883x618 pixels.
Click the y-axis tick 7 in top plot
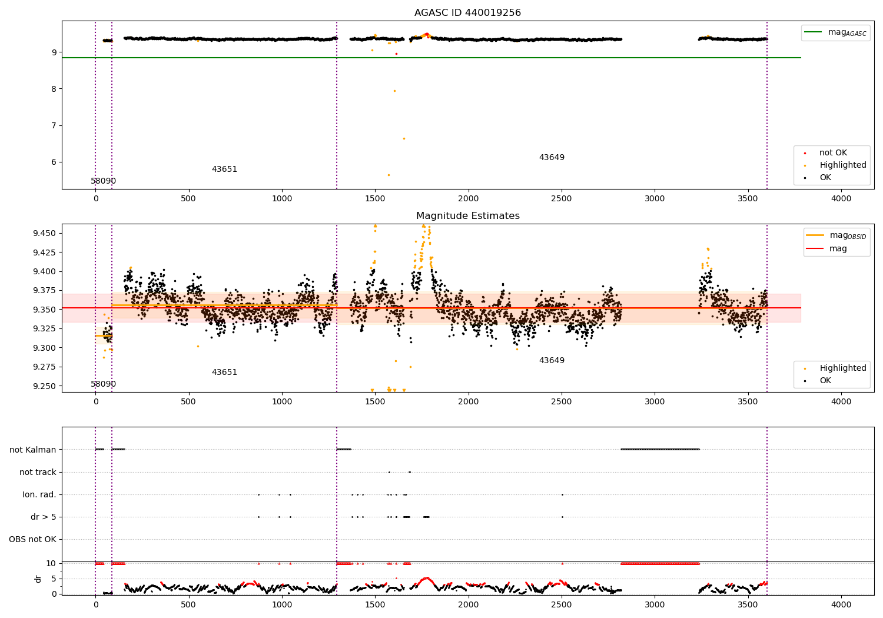click(x=54, y=126)
